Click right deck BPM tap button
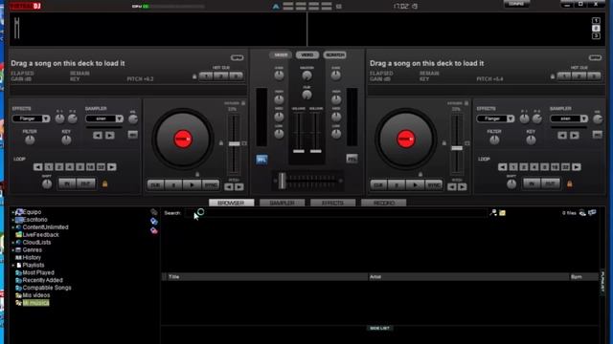Screen dimensions: 613x344 tap(595, 57)
